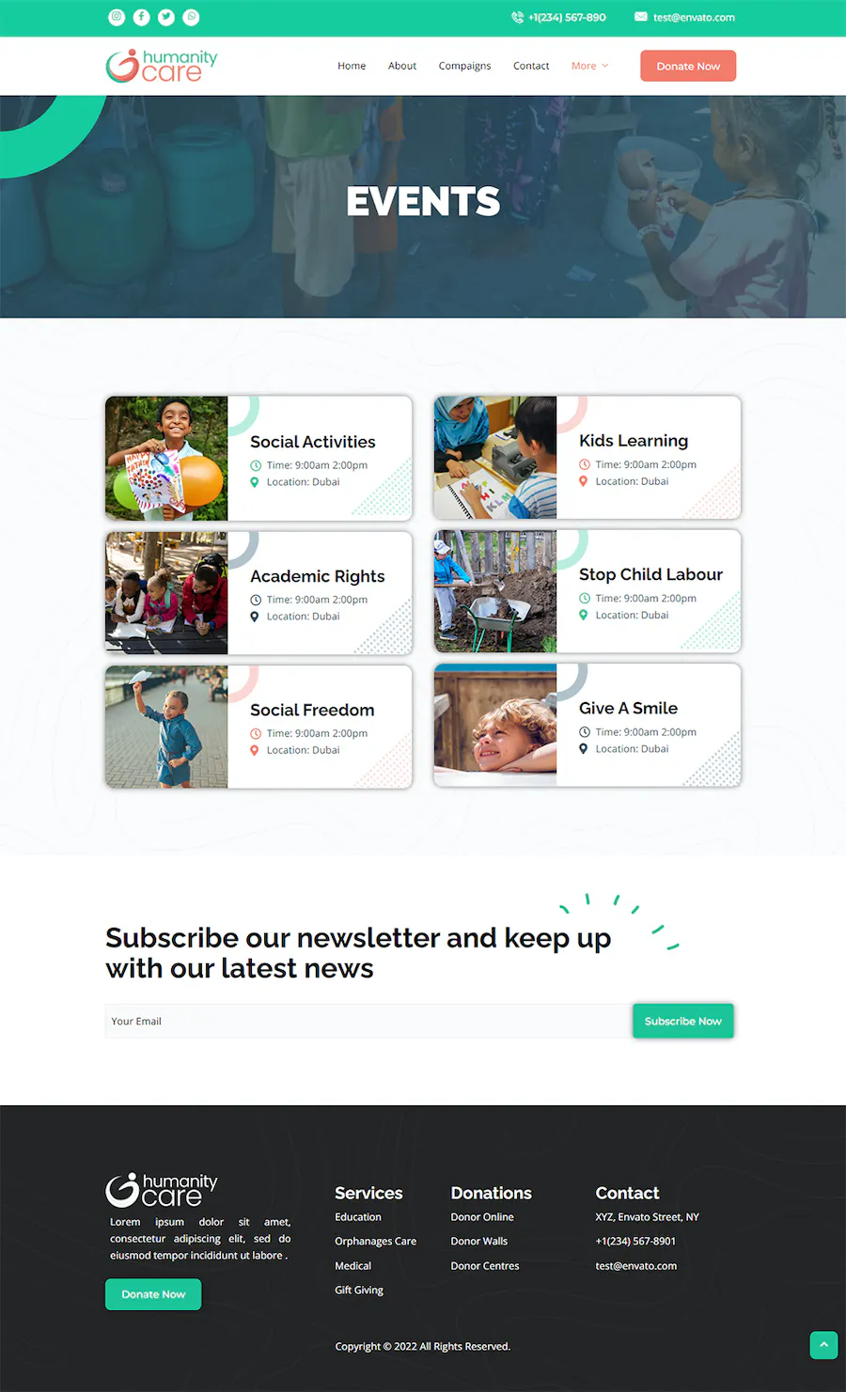
Task: Click the Subscribe Now button
Action: click(x=683, y=1021)
